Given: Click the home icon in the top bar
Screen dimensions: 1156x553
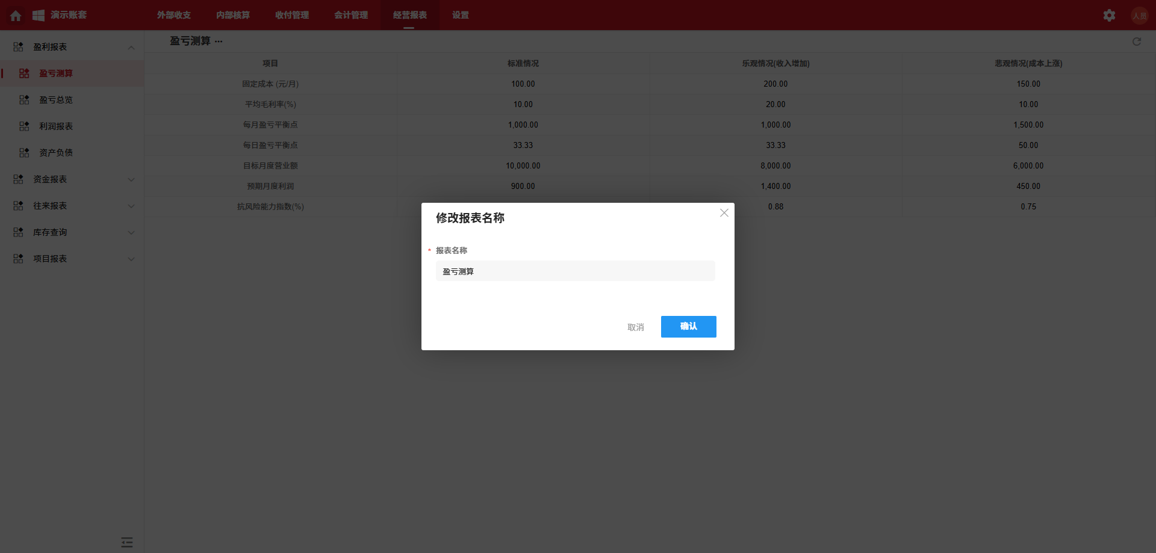Looking at the screenshot, I should point(15,15).
